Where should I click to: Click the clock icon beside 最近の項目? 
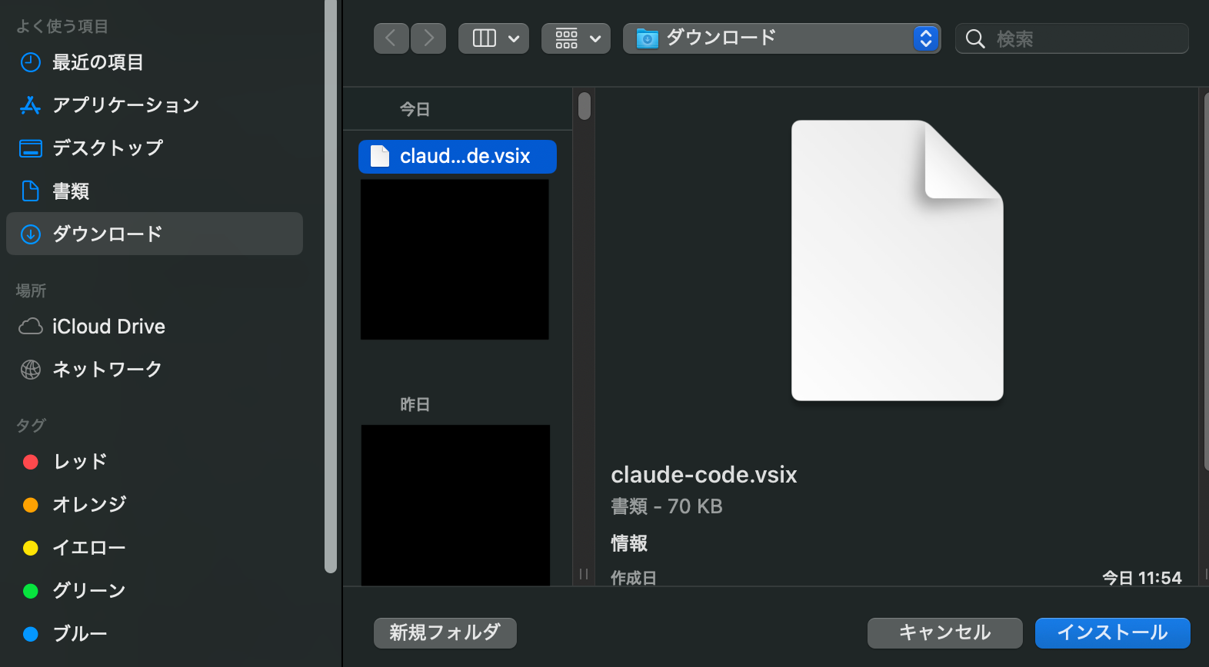(30, 62)
